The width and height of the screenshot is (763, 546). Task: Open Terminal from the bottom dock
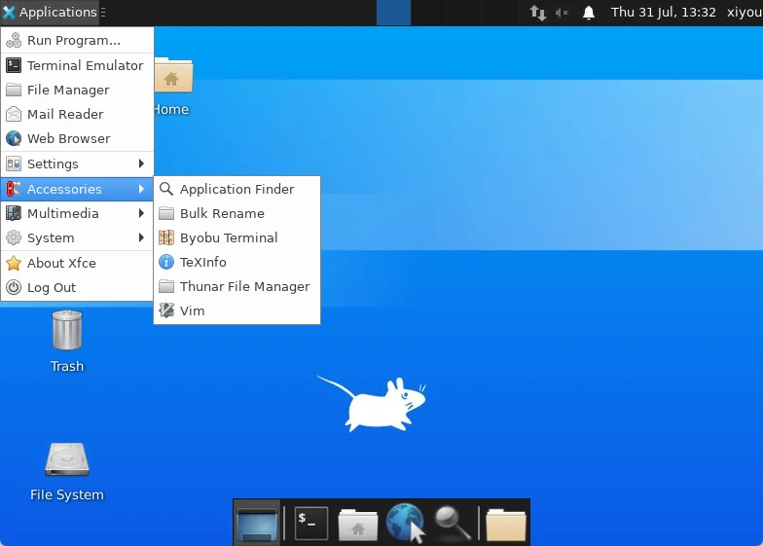point(311,524)
